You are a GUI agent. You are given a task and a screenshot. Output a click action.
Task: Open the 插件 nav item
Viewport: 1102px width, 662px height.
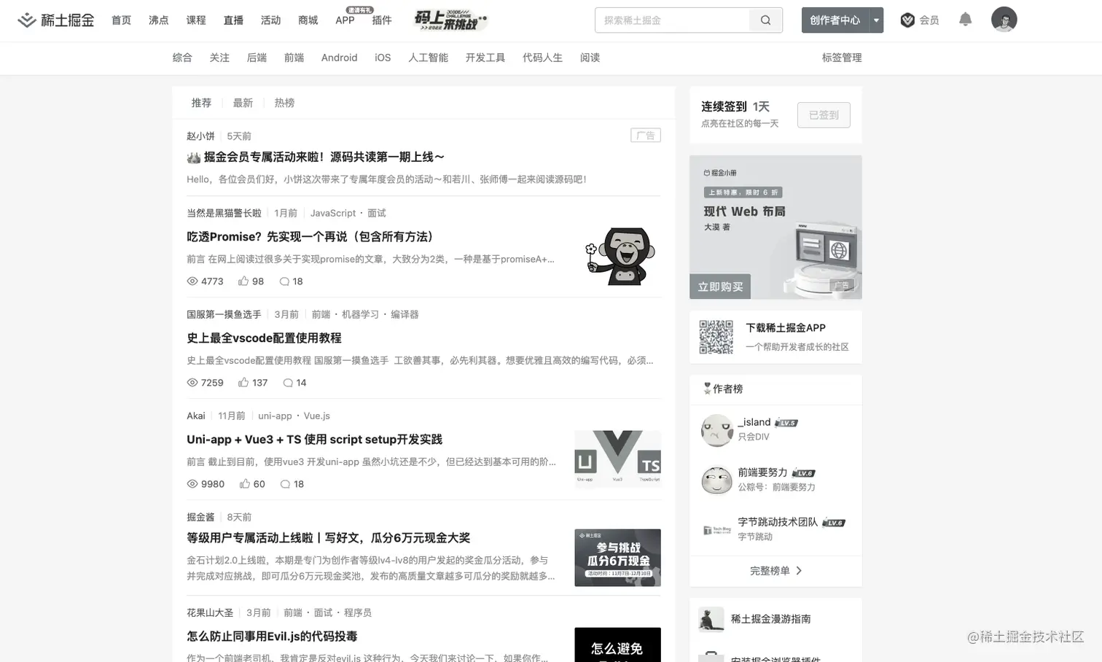point(381,20)
